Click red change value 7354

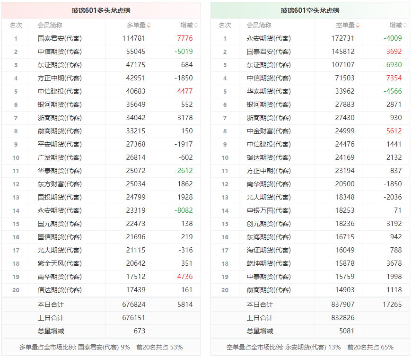[x=394, y=78]
